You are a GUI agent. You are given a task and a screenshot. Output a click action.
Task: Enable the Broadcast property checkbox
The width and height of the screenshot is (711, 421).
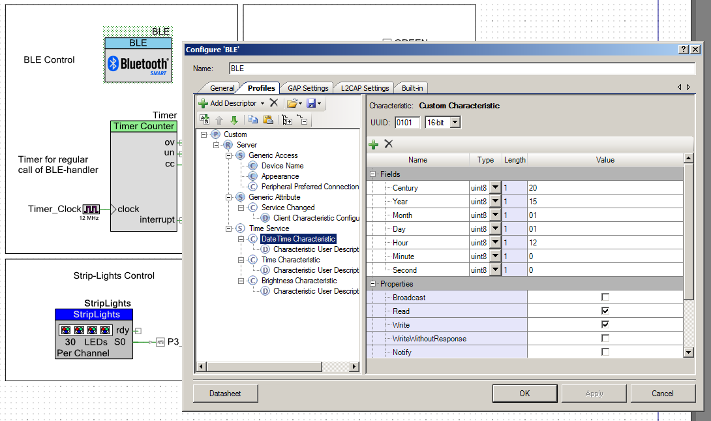coord(605,297)
